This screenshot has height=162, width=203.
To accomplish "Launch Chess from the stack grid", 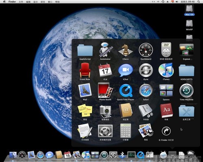I will 125,50.
